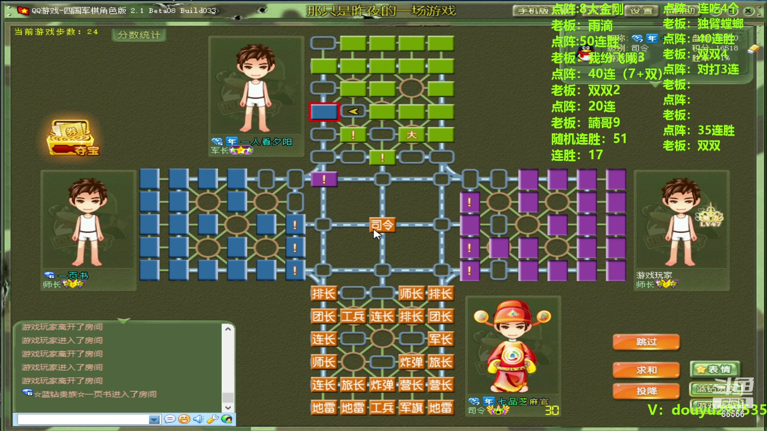This screenshot has height=431, width=767.
Task: Select the 司令 piece at board center
Action: click(382, 225)
